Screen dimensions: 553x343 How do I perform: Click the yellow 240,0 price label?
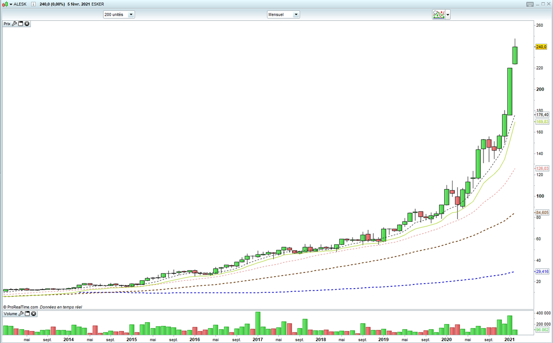pyautogui.click(x=541, y=47)
